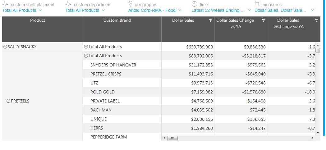
Task: Click the time clock icon
Action: (x=194, y=4)
